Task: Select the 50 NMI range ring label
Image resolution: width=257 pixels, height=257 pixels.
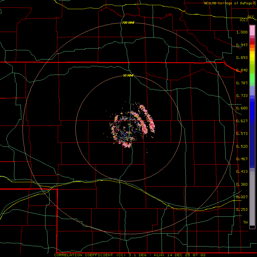Action: [x=128, y=75]
